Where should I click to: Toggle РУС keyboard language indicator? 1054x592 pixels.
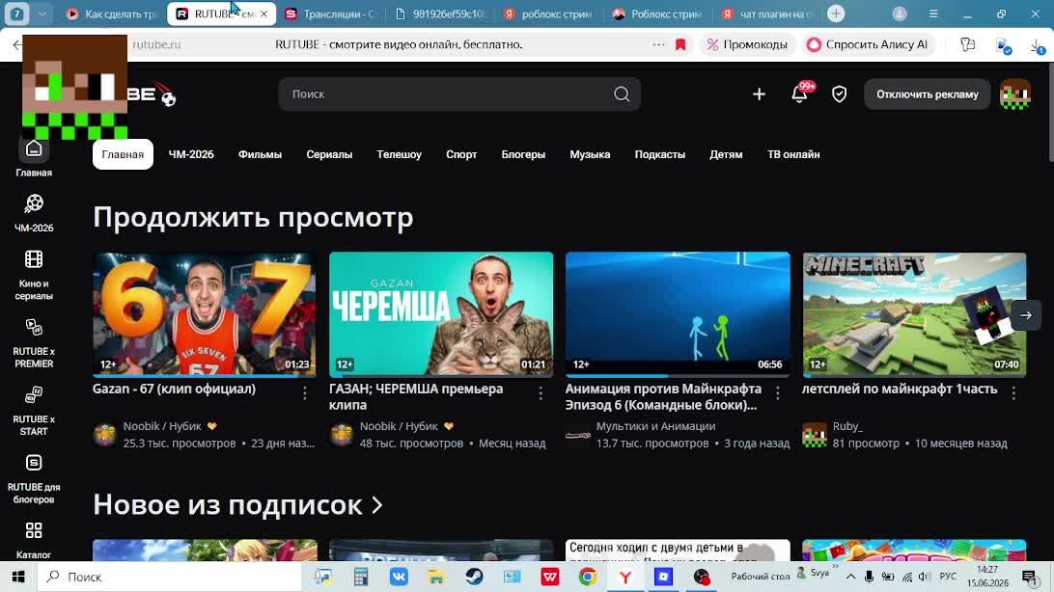click(x=948, y=577)
